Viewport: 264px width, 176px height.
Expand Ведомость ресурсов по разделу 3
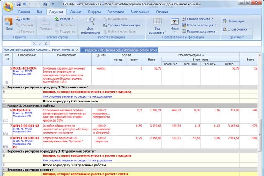coord(4,151)
